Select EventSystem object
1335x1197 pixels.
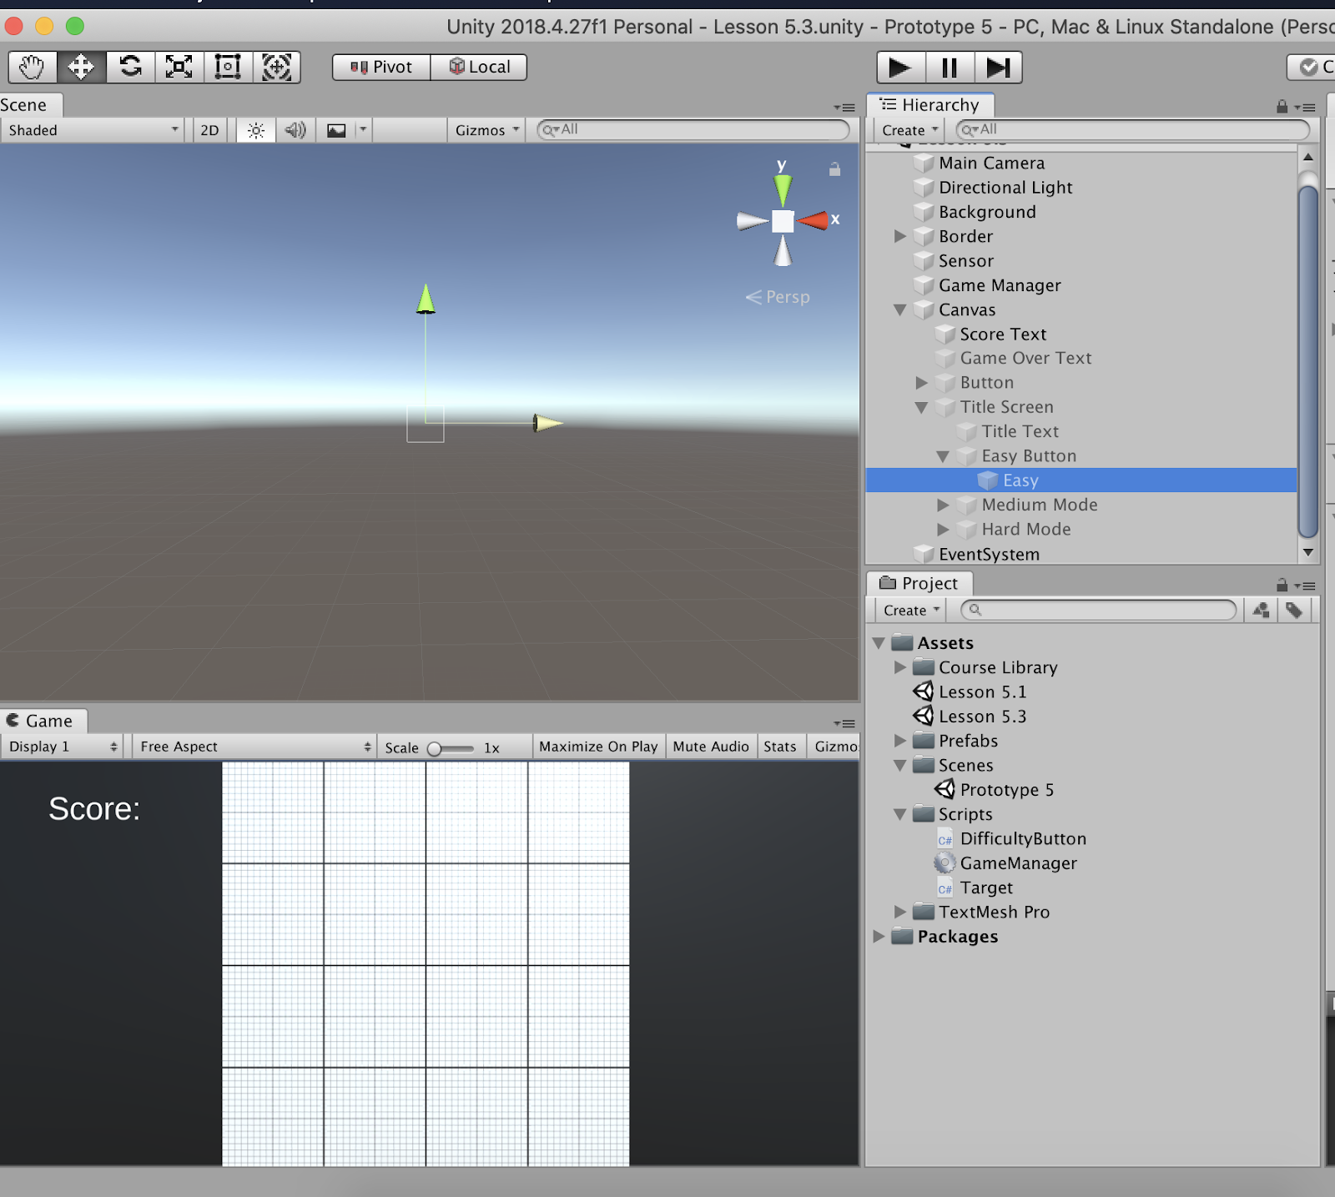[x=989, y=554]
